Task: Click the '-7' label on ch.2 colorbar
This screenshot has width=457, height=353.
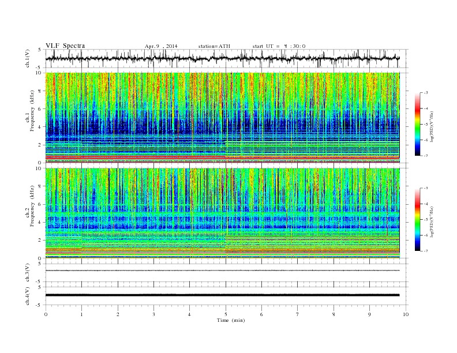Action: coord(426,251)
